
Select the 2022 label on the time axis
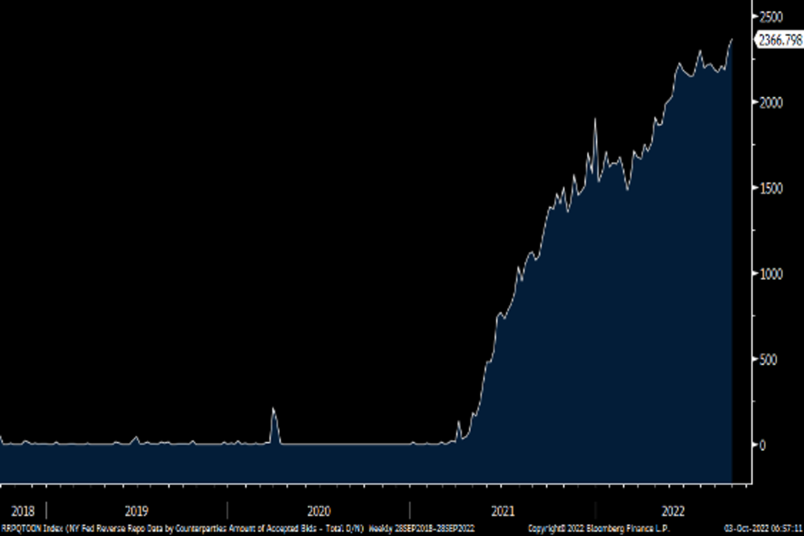coord(673,511)
